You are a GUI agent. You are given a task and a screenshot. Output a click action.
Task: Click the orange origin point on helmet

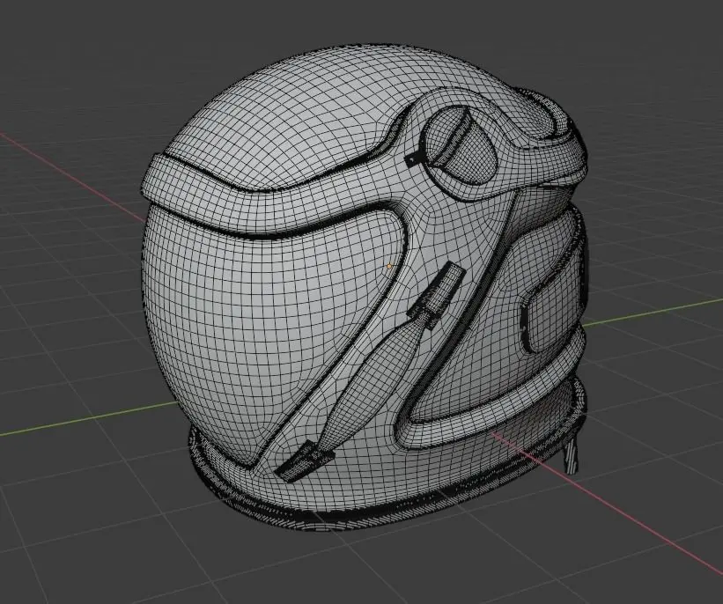coord(389,266)
